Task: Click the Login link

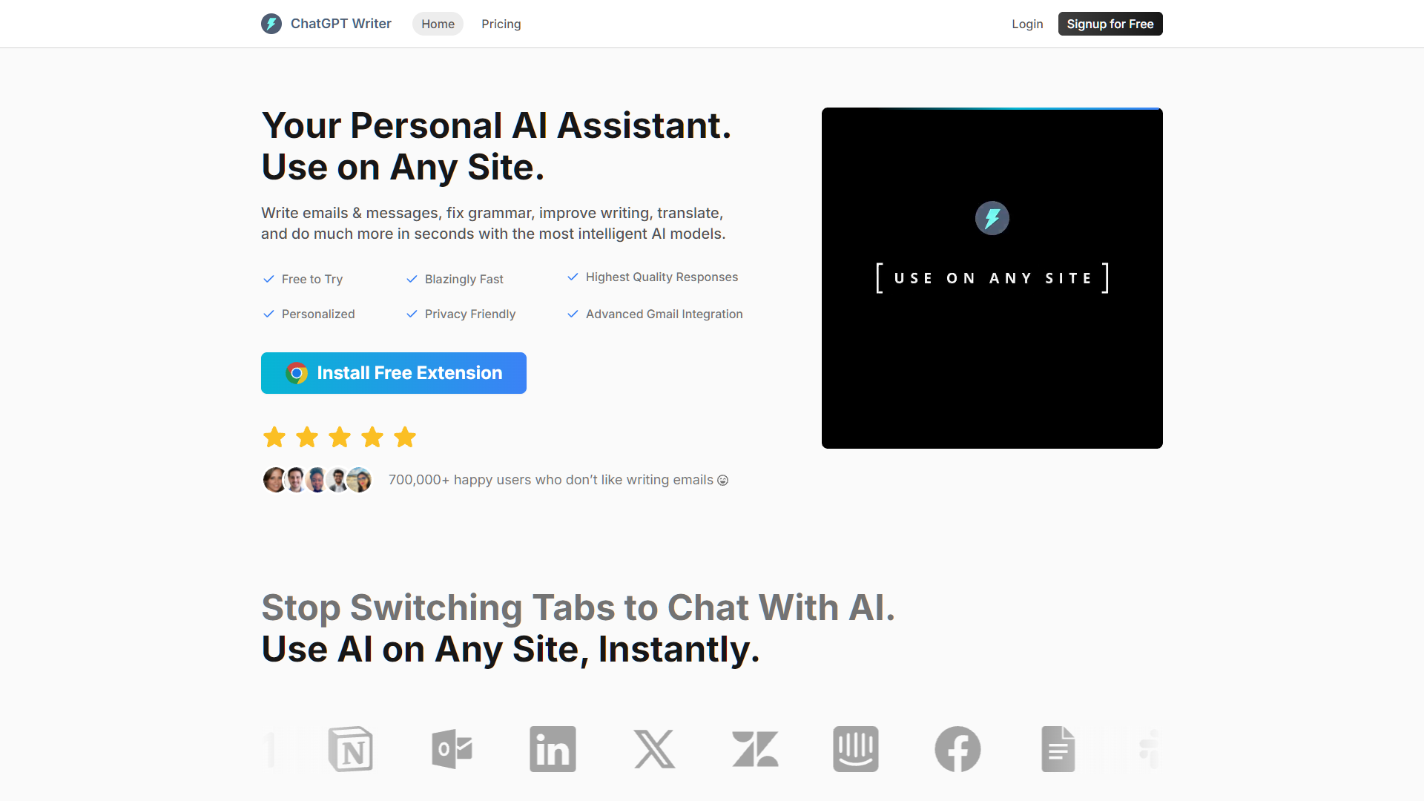Action: [x=1027, y=24]
